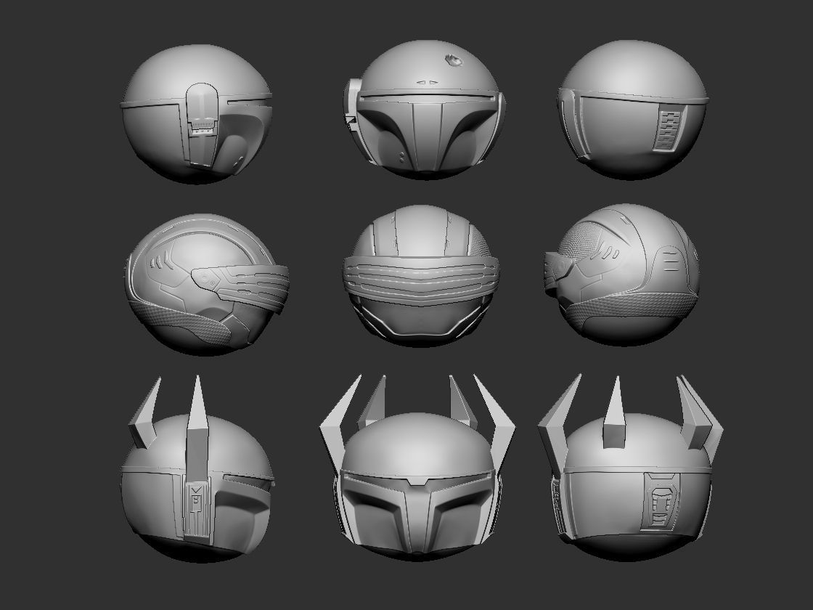Select the top-left helmet side-view render
The image size is (813, 610).
click(197, 113)
